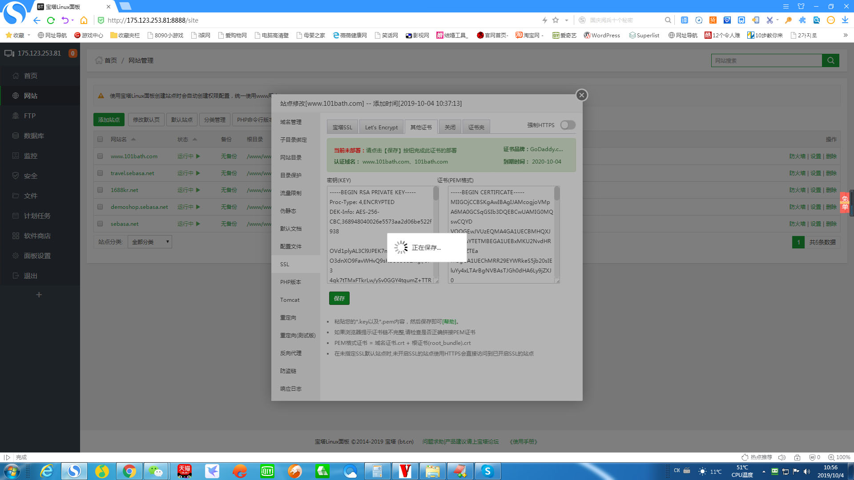Click the certificate textarea scrollbar

pyautogui.click(x=557, y=193)
